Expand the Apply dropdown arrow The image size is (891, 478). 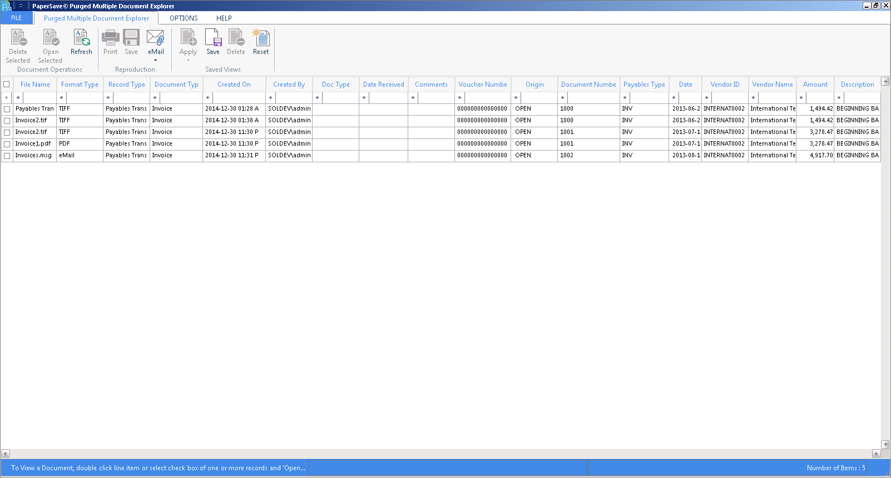coord(188,60)
